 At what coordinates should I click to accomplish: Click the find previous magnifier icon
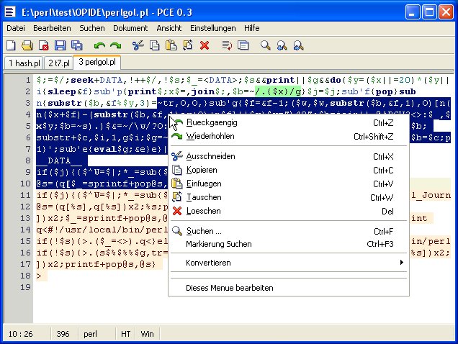pos(282,45)
